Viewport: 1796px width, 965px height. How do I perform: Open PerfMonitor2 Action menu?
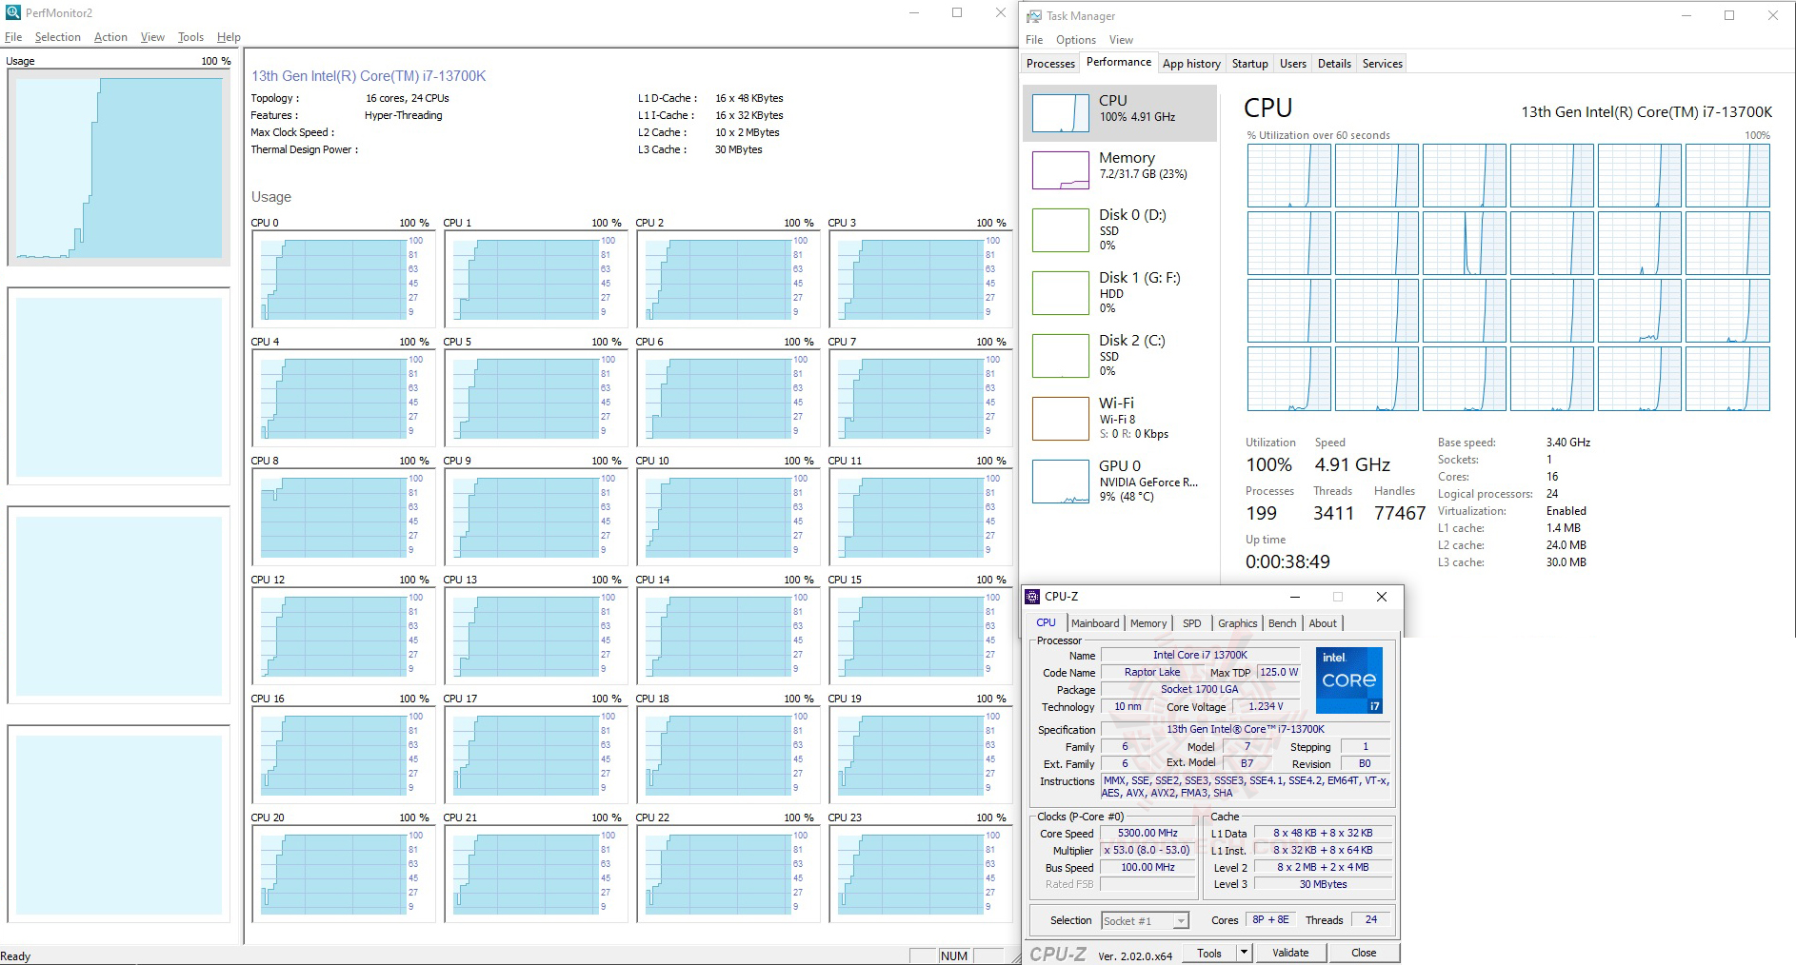[110, 37]
